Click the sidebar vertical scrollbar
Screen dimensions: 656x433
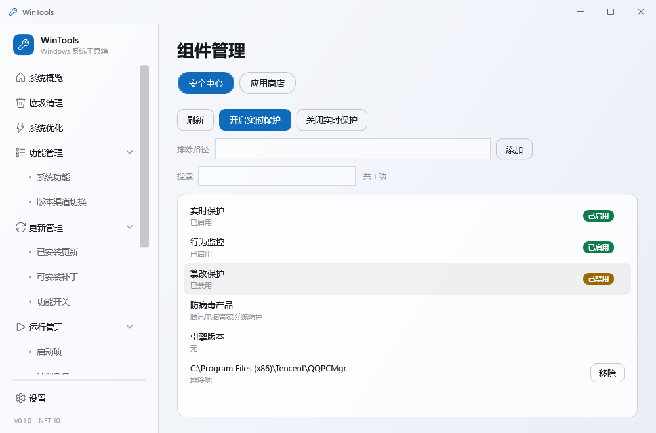point(144,156)
